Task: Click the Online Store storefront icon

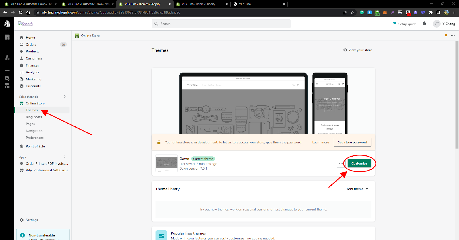Action: point(22,103)
